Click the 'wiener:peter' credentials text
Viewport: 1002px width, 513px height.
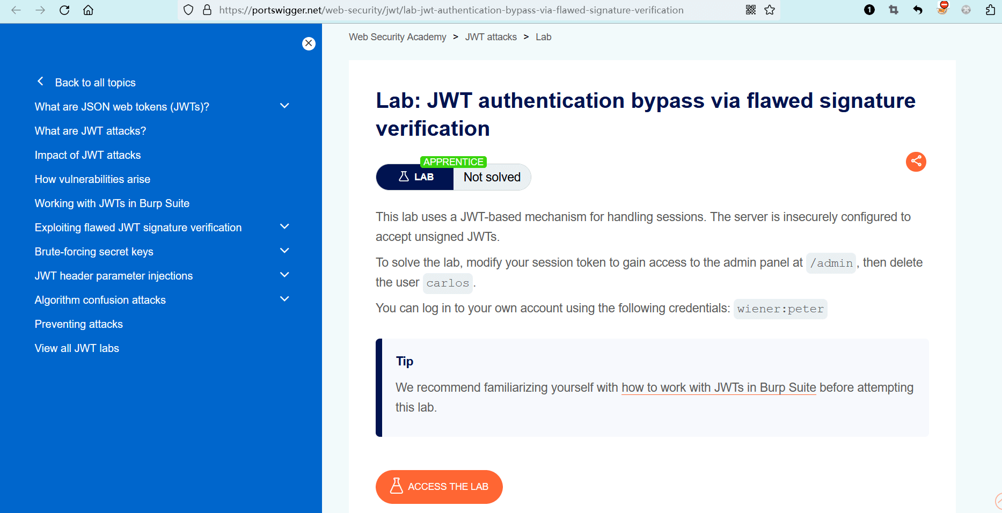click(x=780, y=309)
